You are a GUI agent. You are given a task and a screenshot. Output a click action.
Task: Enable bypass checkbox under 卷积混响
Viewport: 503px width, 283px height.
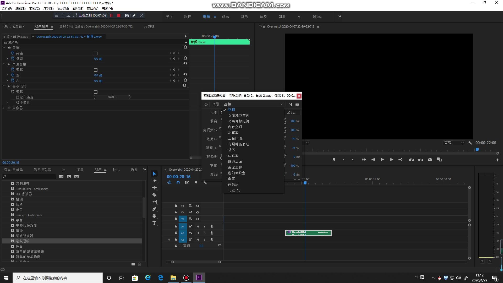point(96,92)
